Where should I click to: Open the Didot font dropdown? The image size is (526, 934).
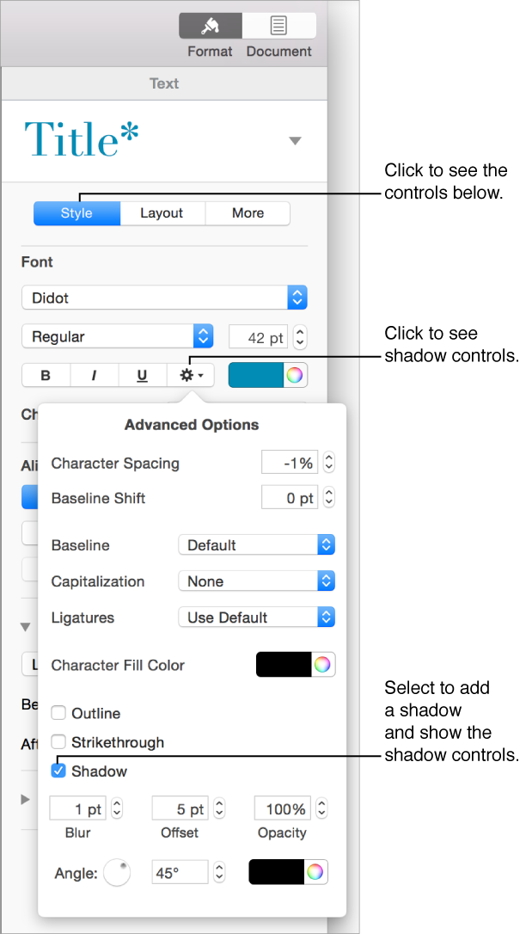165,298
